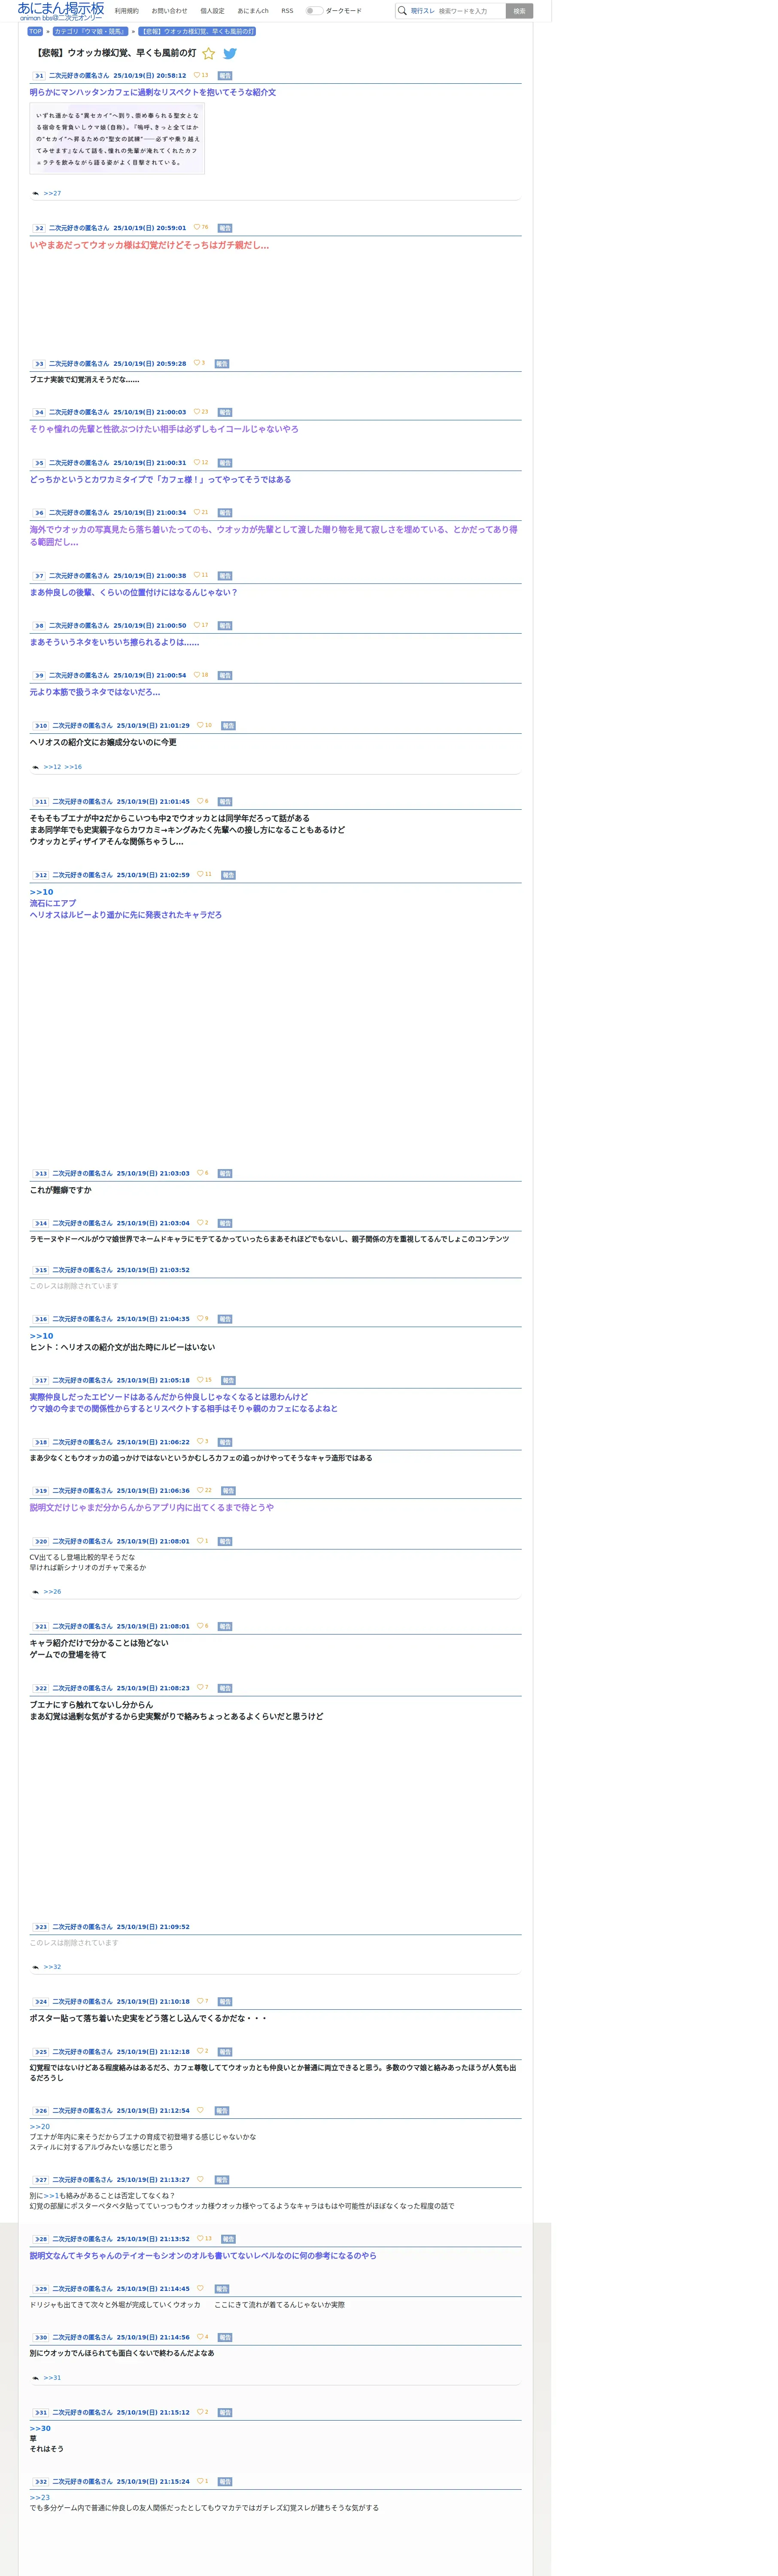The height and width of the screenshot is (2576, 778).
Task: Follow the >>27 reply link under post 1
Action: [x=52, y=193]
